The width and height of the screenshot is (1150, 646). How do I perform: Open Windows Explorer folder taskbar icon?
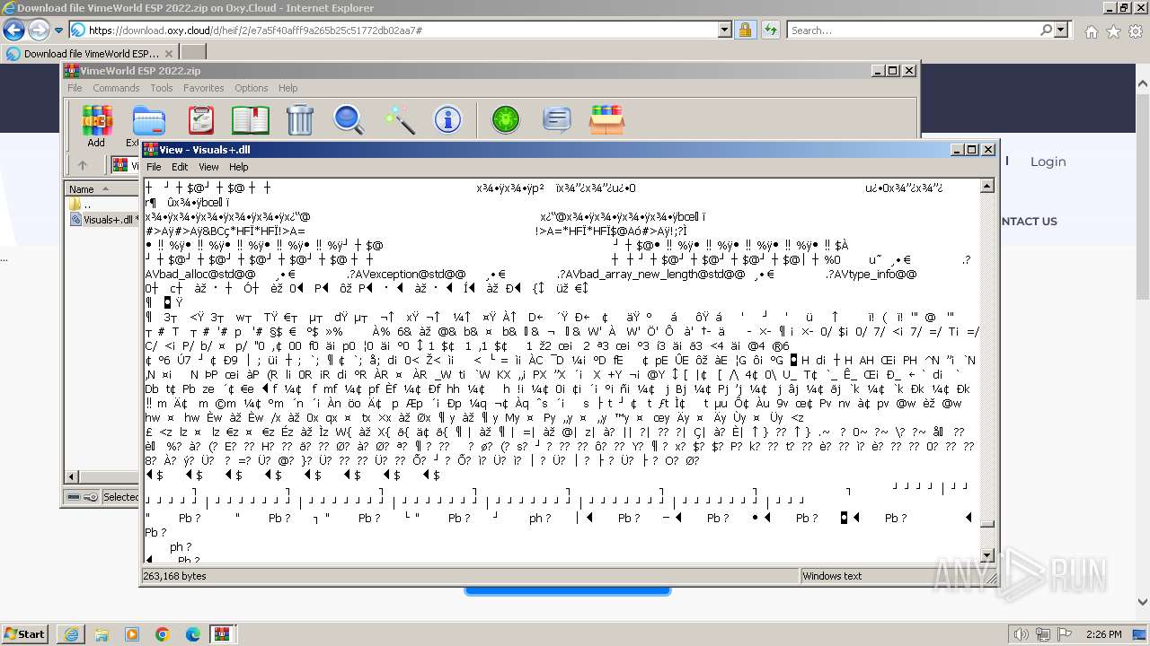(102, 634)
